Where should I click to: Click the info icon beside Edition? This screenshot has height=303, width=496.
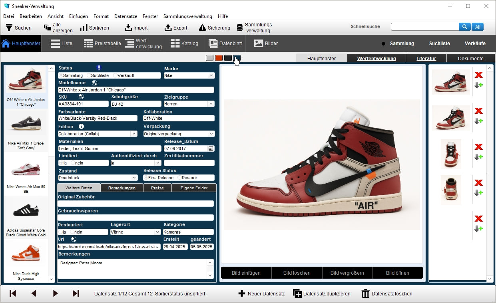coord(81,127)
